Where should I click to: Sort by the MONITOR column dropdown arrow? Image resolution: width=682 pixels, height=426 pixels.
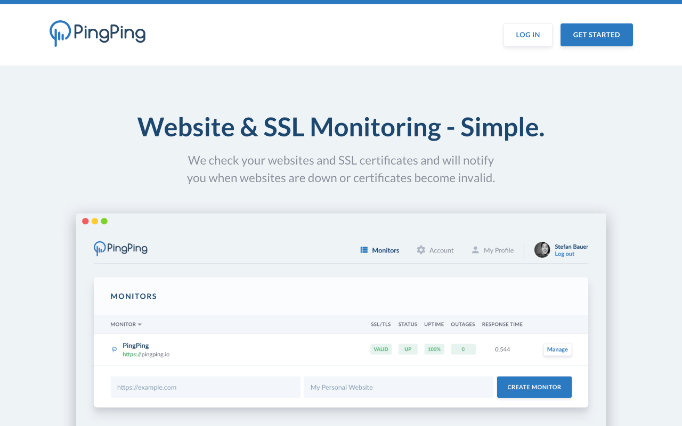click(140, 324)
